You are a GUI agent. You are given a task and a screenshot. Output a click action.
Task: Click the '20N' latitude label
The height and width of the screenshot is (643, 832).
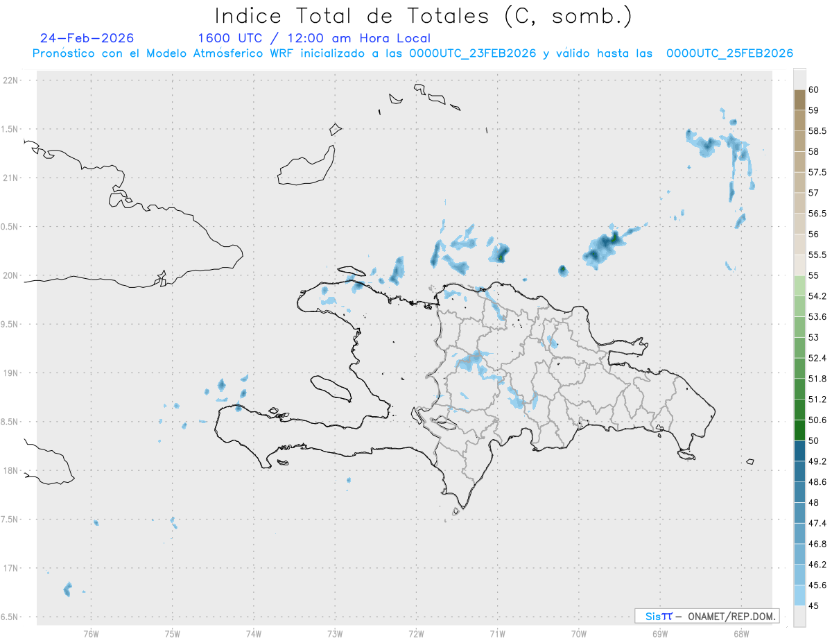pos(11,275)
